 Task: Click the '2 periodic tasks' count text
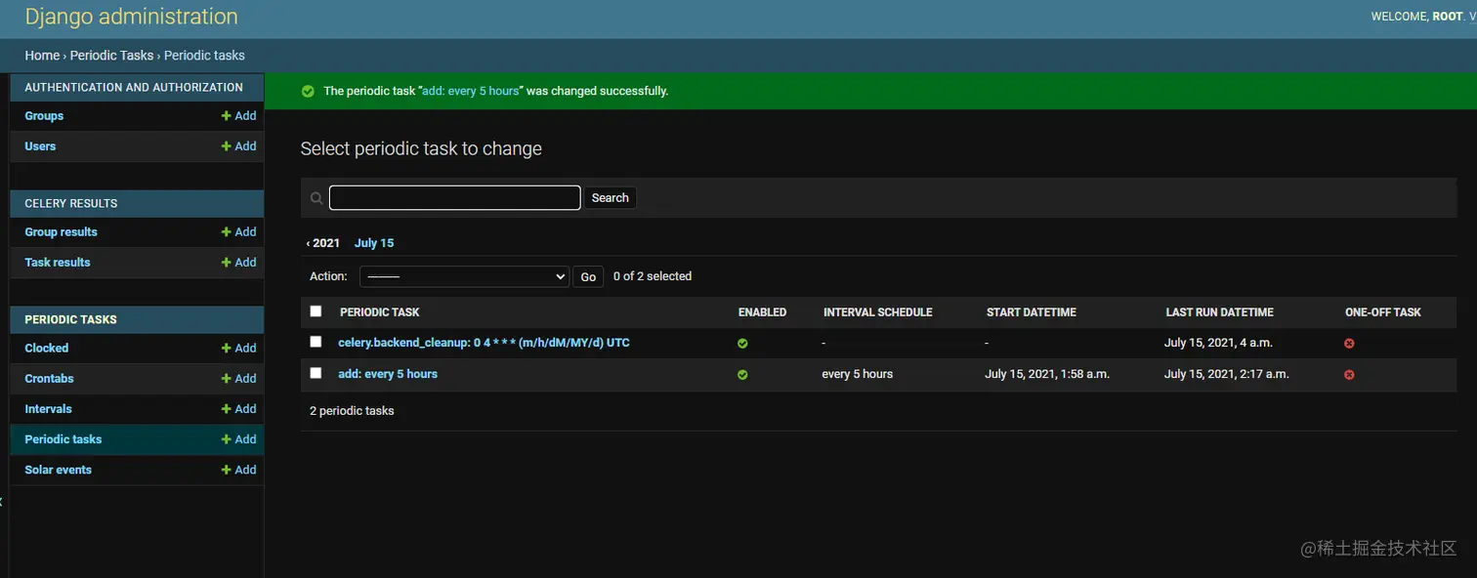[352, 411]
